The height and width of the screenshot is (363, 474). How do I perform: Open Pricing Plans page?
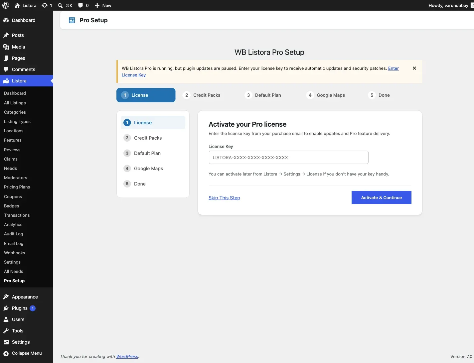point(17,187)
